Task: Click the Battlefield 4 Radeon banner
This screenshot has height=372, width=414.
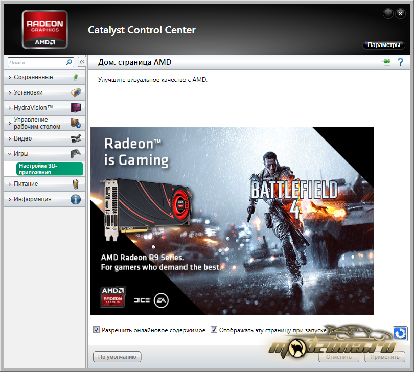Action: (x=232, y=221)
